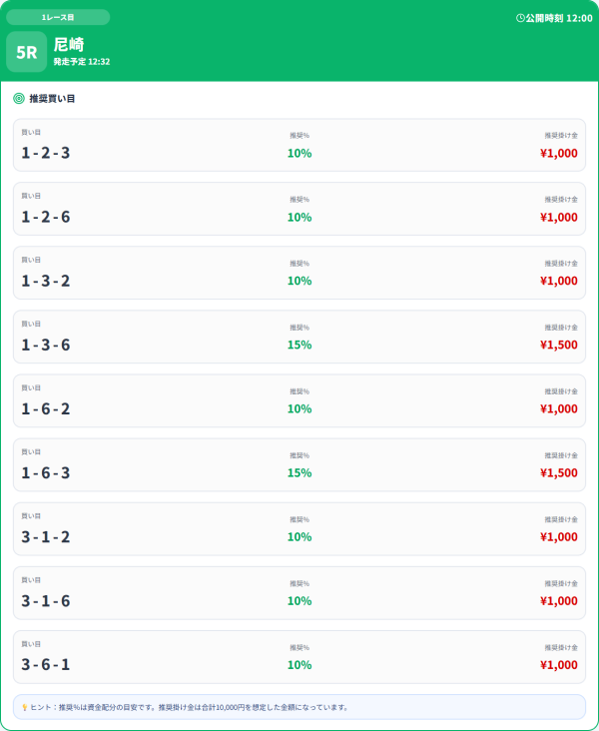Click the ¥1,500 amount for 1-3-6
599x731 pixels.
[x=558, y=345]
